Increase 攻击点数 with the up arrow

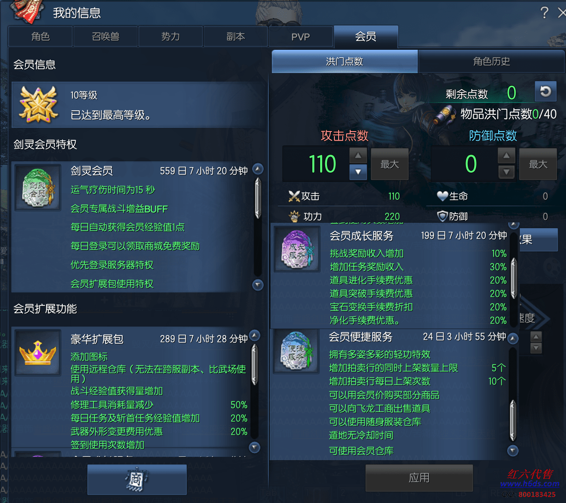(358, 156)
